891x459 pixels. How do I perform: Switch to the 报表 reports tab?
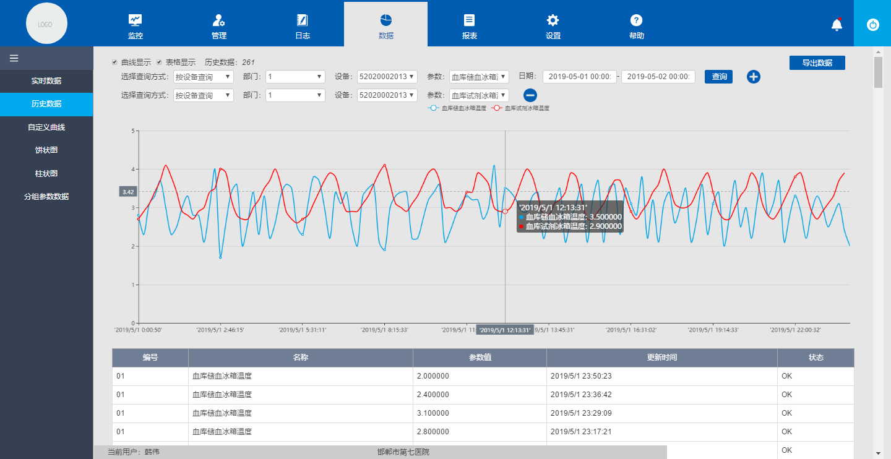click(x=469, y=27)
